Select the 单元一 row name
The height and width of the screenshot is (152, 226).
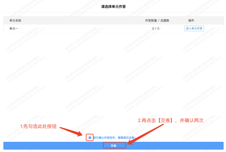point(14,29)
